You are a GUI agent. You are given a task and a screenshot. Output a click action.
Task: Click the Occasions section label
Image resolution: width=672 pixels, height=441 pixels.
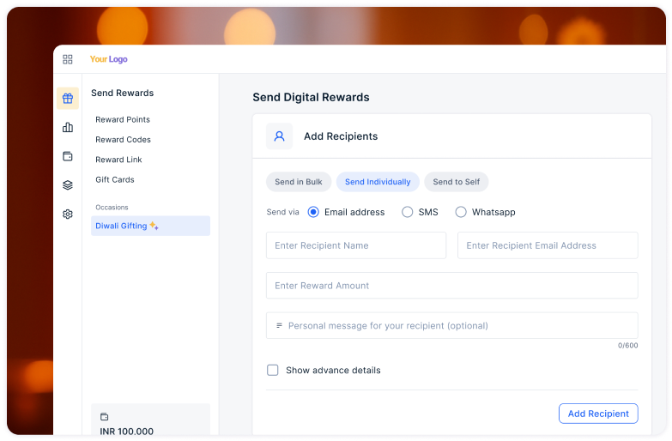112,208
